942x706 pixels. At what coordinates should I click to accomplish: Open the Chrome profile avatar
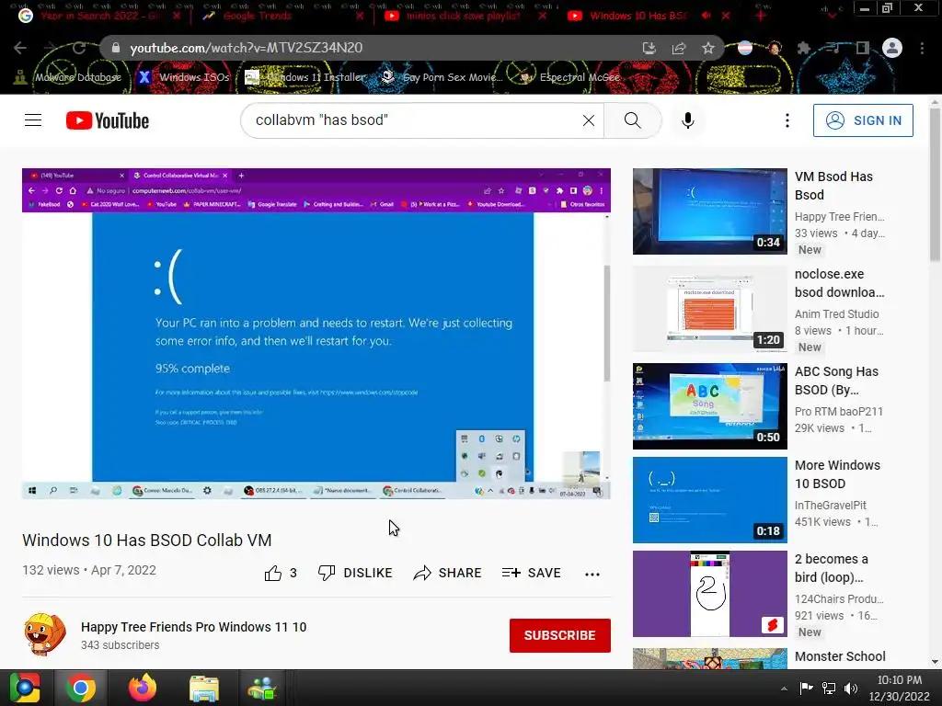[892, 48]
